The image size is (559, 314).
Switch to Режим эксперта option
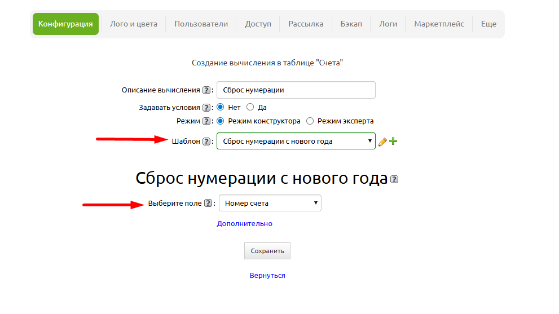[x=310, y=121]
